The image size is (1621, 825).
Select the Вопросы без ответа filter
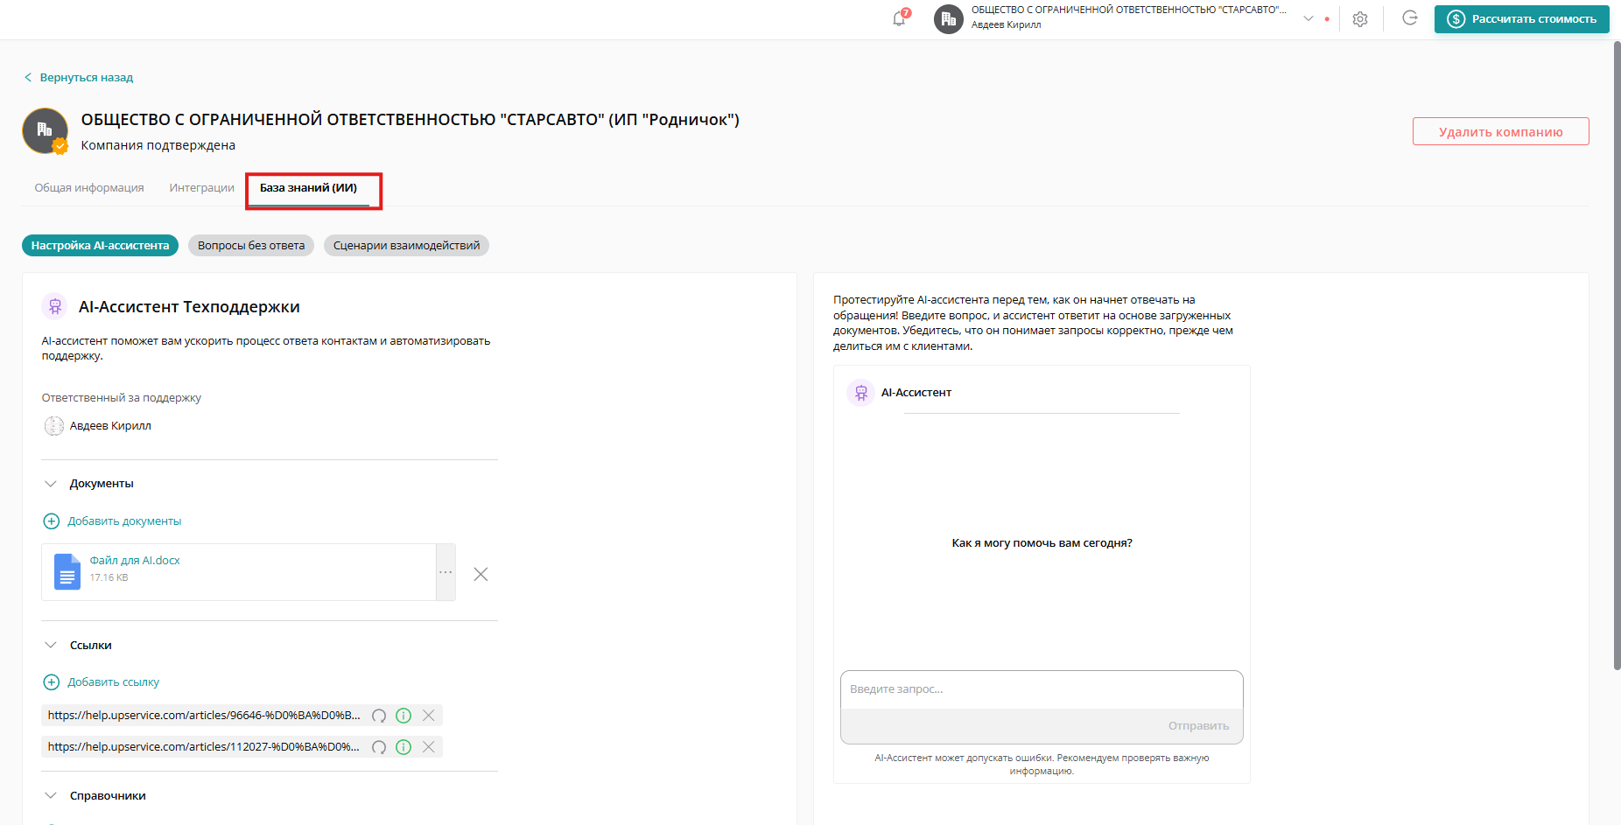tap(251, 246)
